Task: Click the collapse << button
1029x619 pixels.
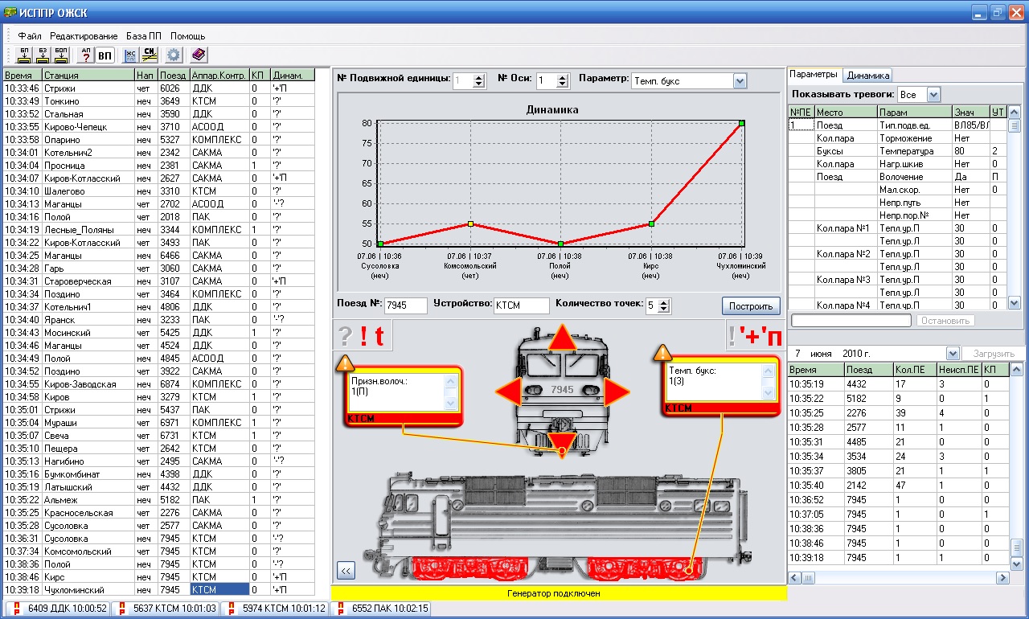Action: (x=346, y=571)
